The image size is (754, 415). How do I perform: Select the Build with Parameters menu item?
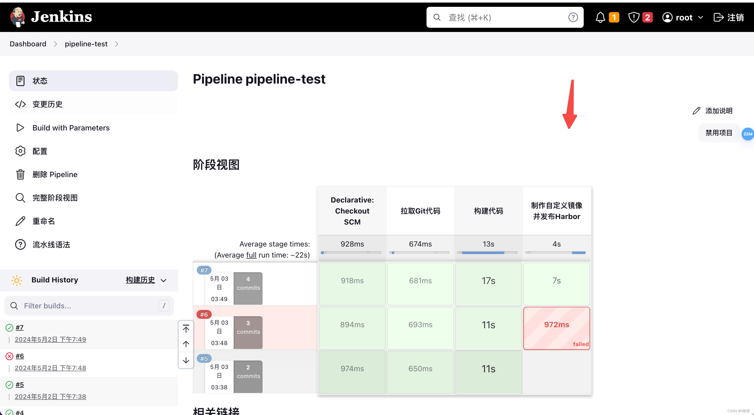(x=71, y=127)
